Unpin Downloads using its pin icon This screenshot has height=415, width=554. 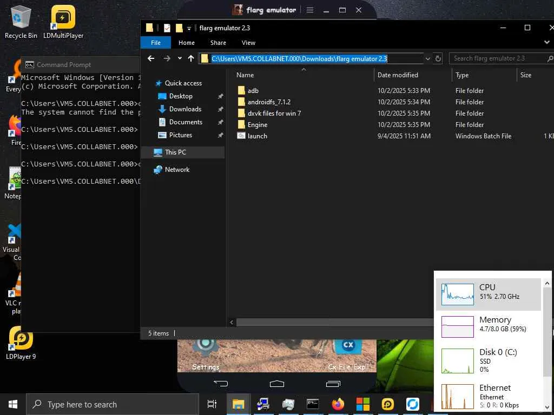220,109
